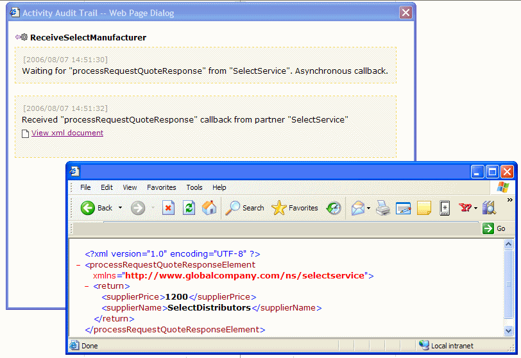Open the View xml document link
The width and height of the screenshot is (521, 358).
click(x=67, y=133)
